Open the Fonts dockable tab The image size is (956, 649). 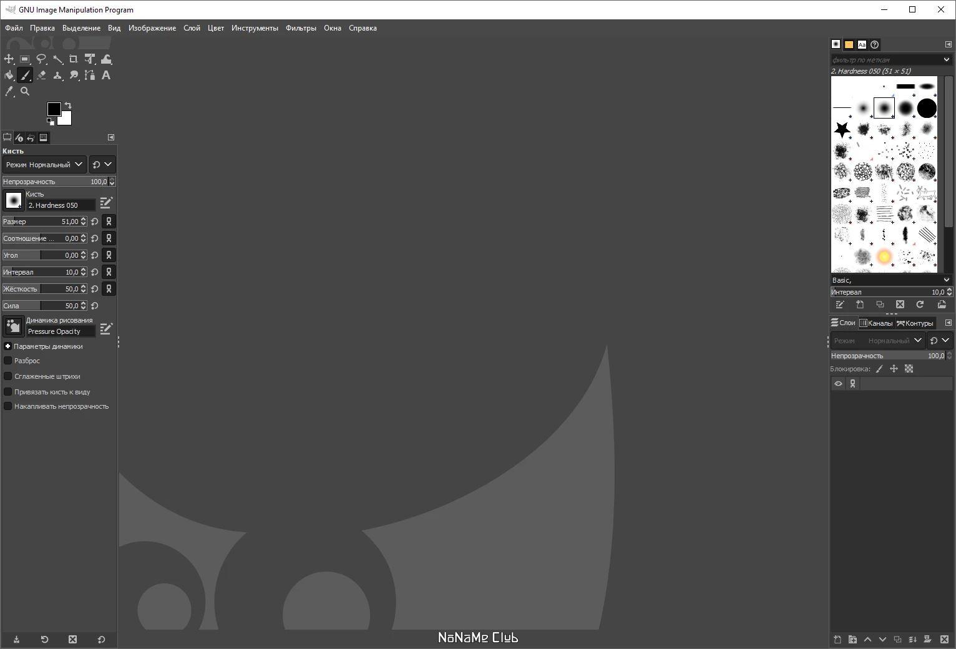(x=862, y=44)
